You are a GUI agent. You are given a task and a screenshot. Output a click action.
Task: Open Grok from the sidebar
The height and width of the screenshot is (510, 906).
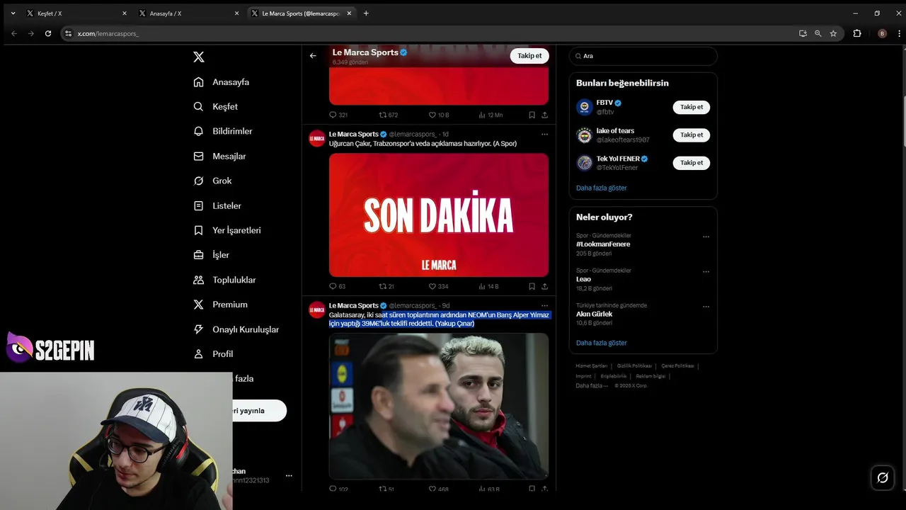pos(212,181)
